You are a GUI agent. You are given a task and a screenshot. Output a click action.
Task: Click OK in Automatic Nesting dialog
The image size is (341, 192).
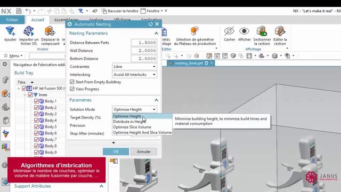(x=116, y=151)
